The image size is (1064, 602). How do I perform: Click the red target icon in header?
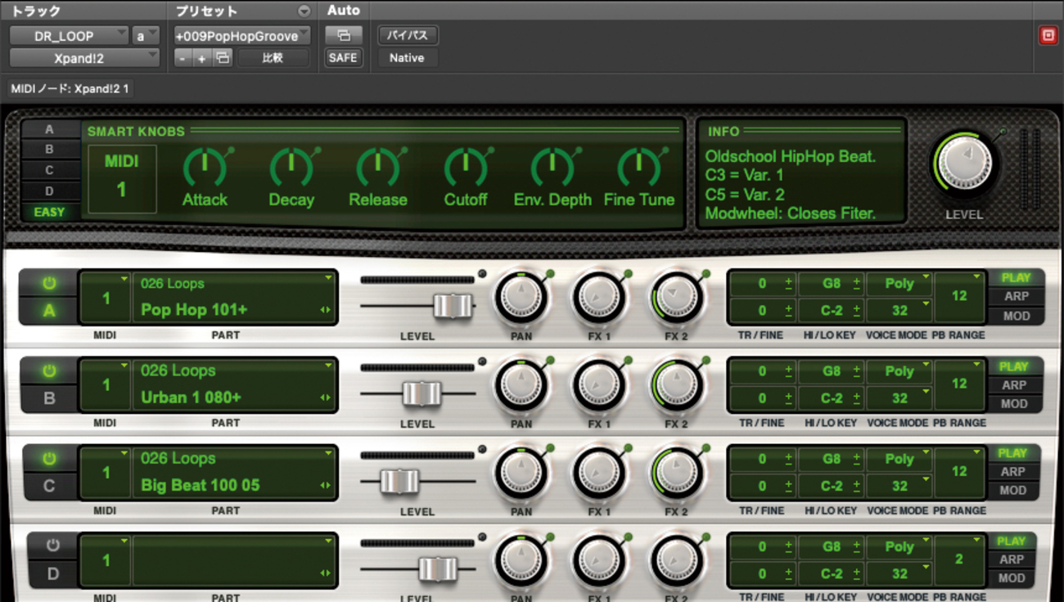click(x=1048, y=35)
